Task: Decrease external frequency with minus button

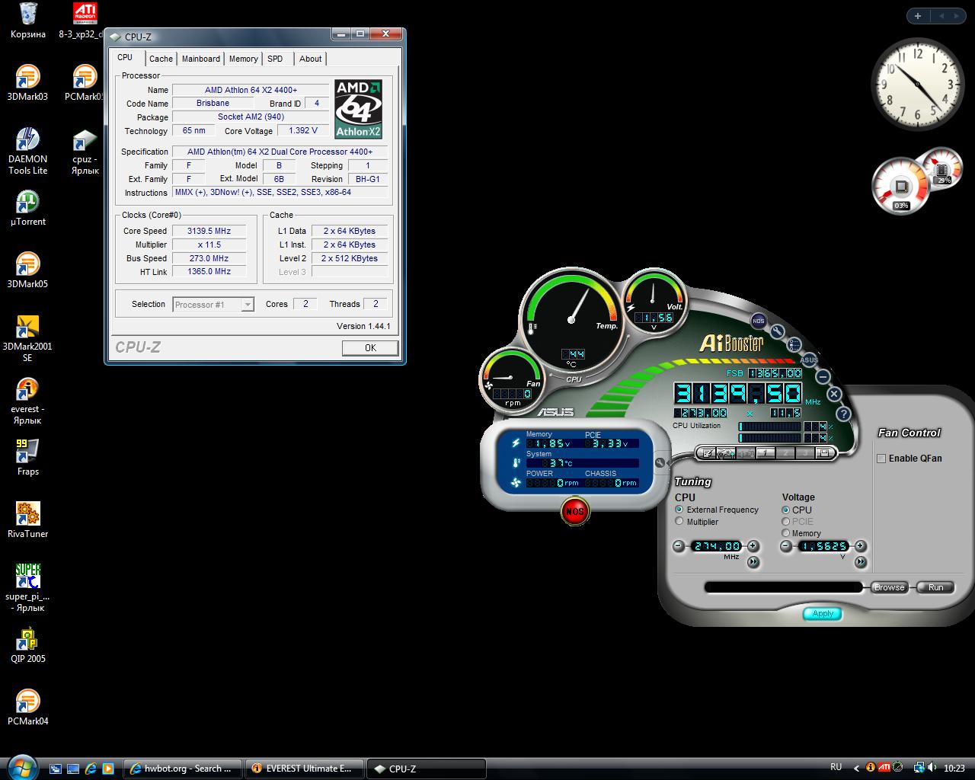Action: [679, 546]
